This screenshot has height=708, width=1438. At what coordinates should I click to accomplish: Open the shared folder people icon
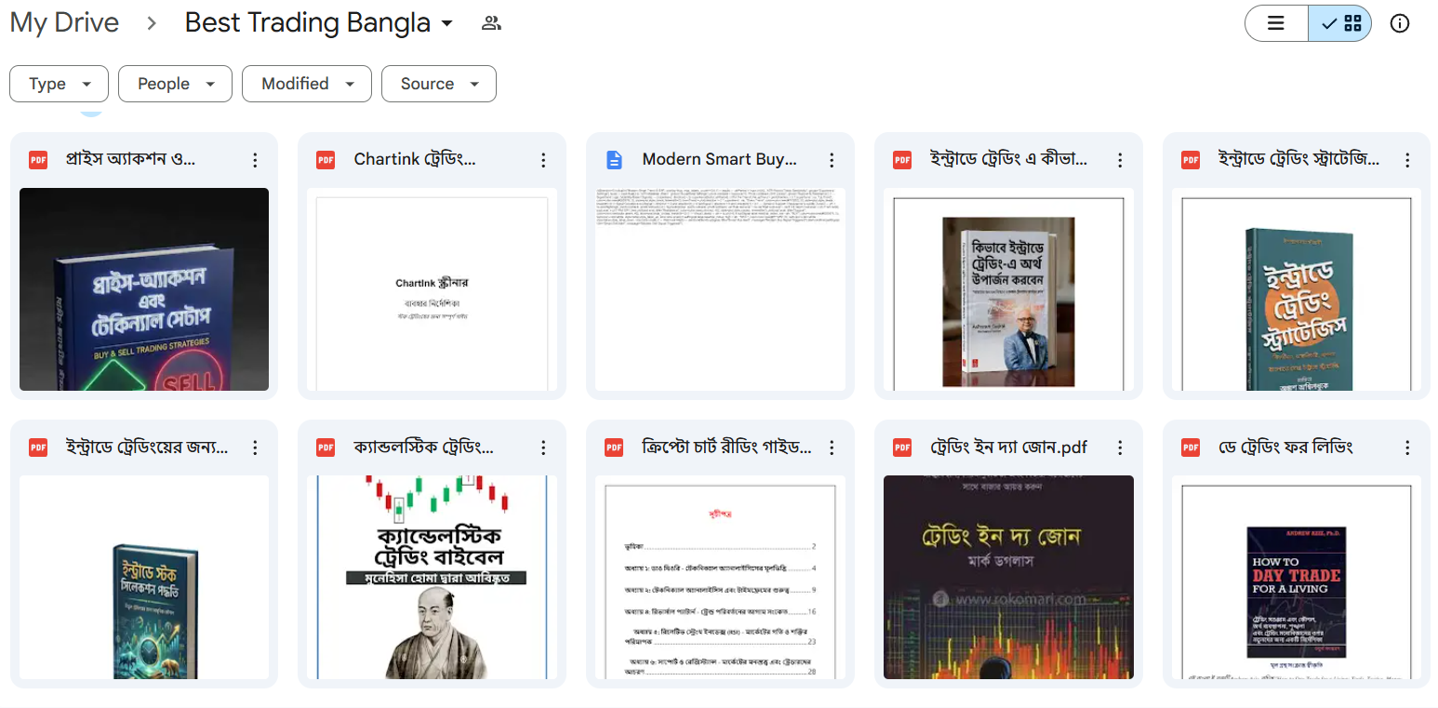(491, 23)
